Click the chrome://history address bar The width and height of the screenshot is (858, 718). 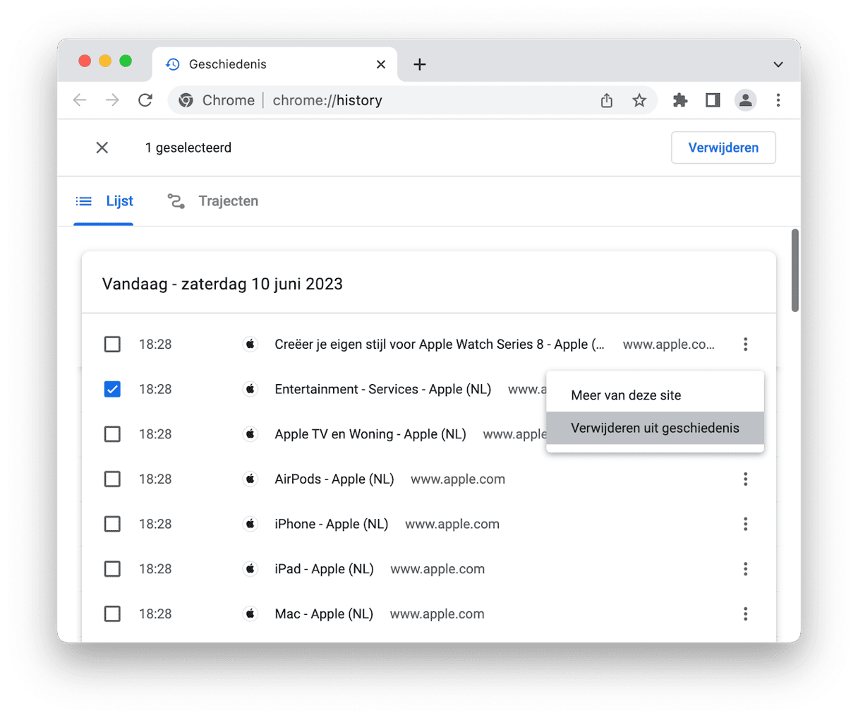coord(413,100)
